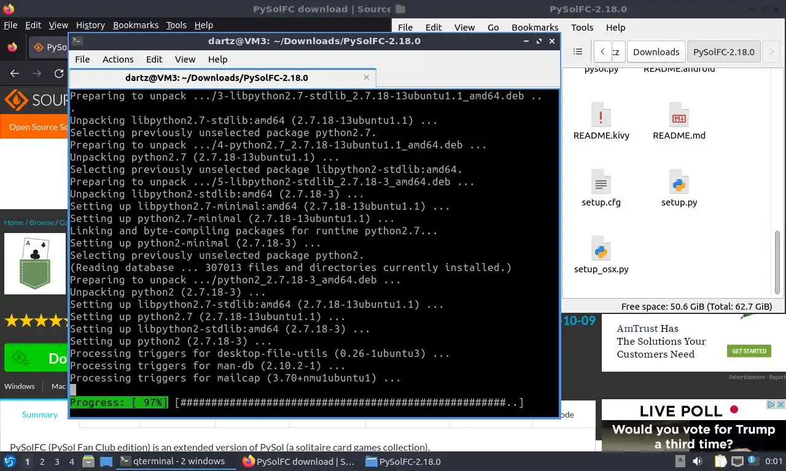
Task: Click the Firefox forward arrow
Action: (37, 73)
